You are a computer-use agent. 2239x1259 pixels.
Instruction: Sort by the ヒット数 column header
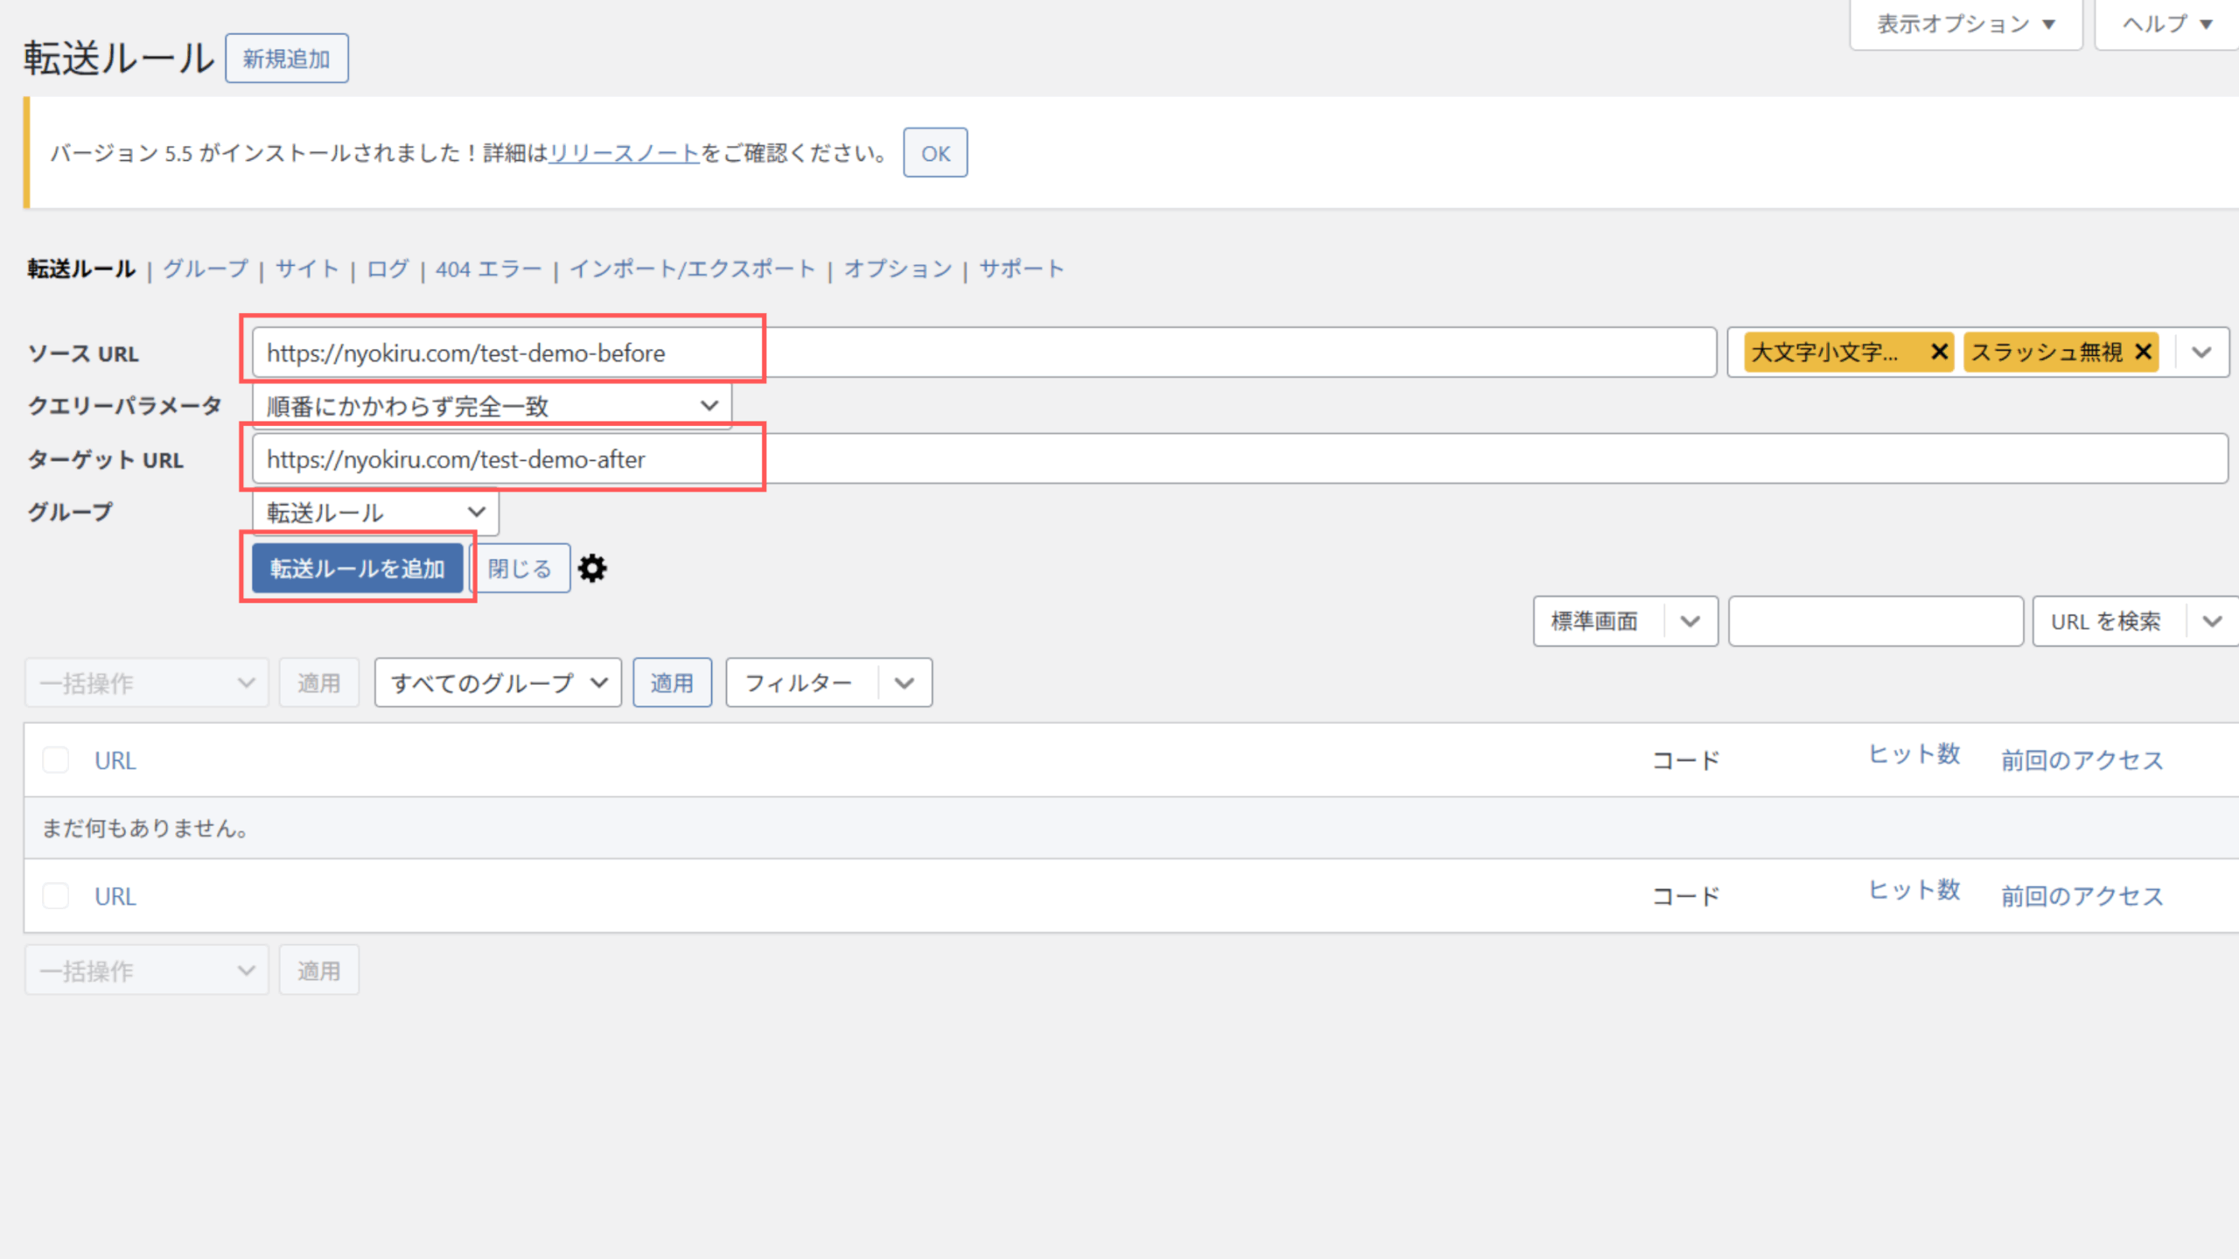(1914, 754)
